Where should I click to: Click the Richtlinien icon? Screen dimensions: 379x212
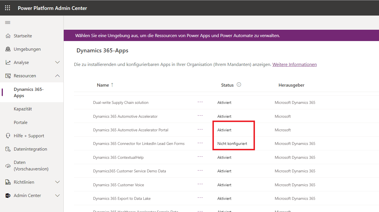(8, 182)
